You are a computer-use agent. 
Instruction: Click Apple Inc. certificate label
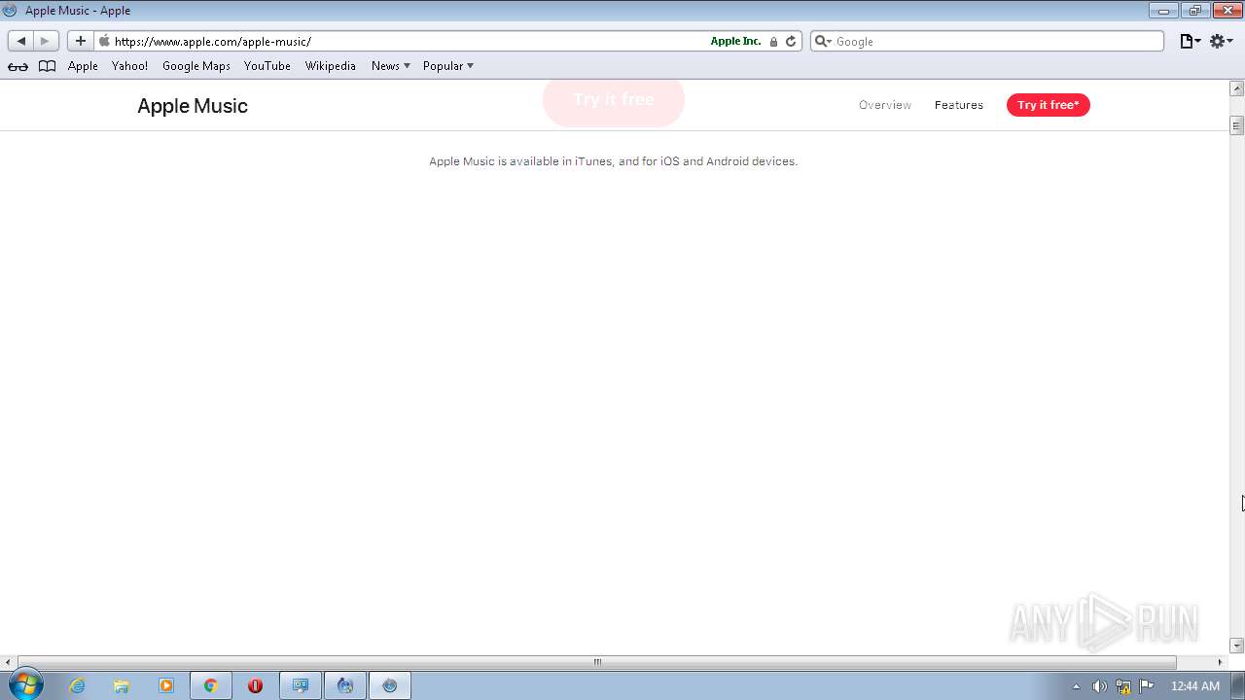[735, 41]
